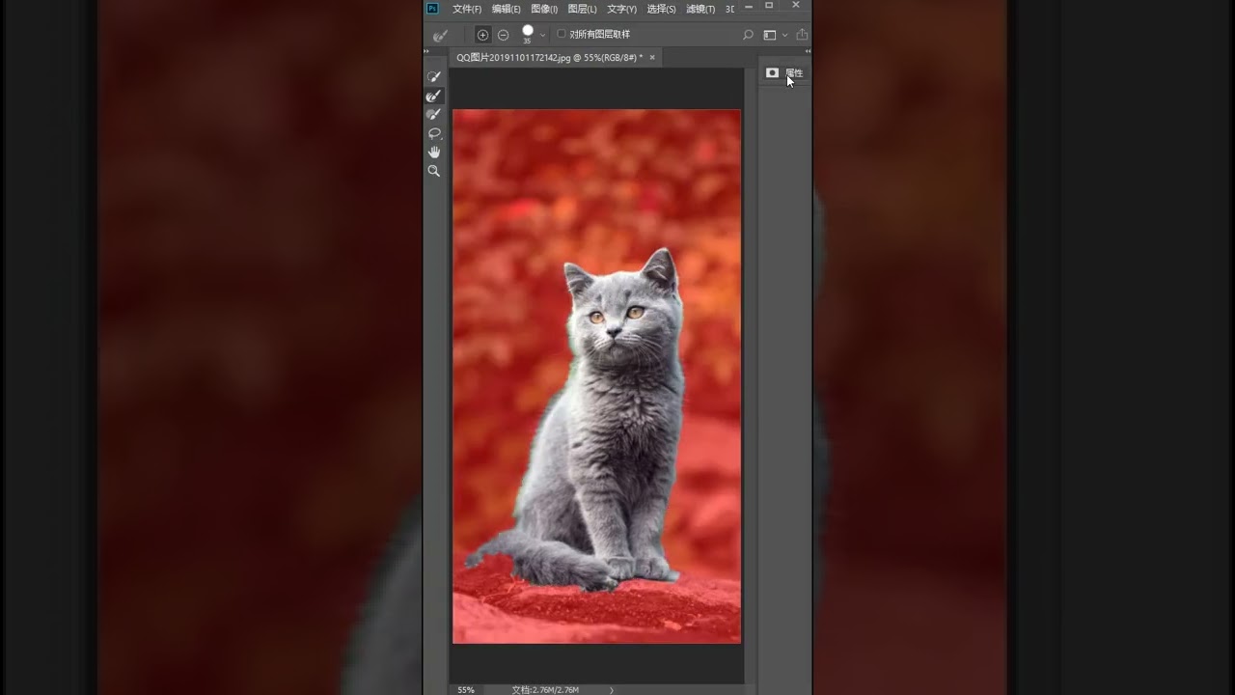1235x695 pixels.
Task: Click the search magnifier icon in options bar
Action: tap(748, 35)
